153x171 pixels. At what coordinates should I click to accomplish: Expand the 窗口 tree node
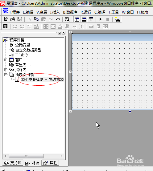(6, 60)
